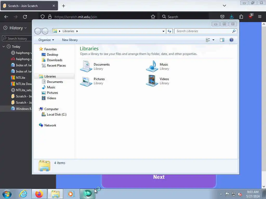Collapse the Today history group
Screen dimensions: 266x199
tap(4, 46)
